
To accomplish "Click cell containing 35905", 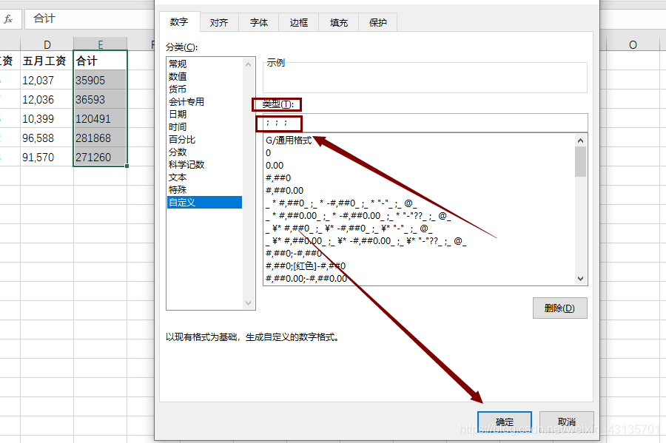I will pos(100,80).
